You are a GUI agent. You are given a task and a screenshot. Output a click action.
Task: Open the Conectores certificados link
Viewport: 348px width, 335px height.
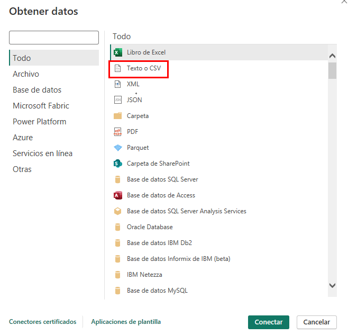click(42, 322)
